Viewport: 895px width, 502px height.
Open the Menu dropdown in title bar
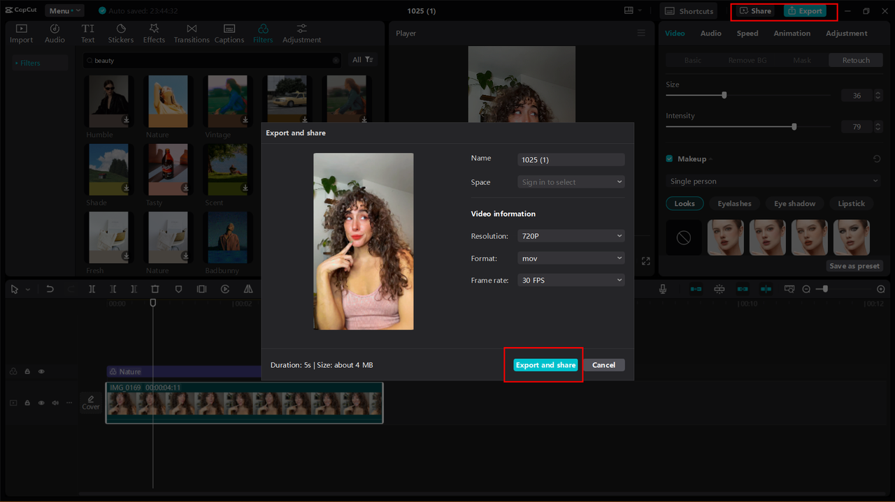(64, 10)
